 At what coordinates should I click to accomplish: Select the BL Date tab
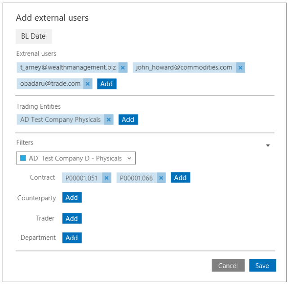[x=34, y=36]
